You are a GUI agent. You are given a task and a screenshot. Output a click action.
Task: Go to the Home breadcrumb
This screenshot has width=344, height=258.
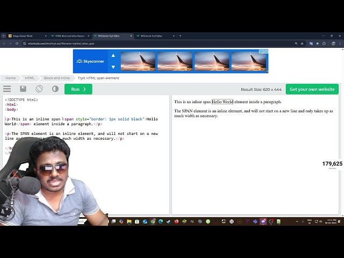click(x=11, y=78)
